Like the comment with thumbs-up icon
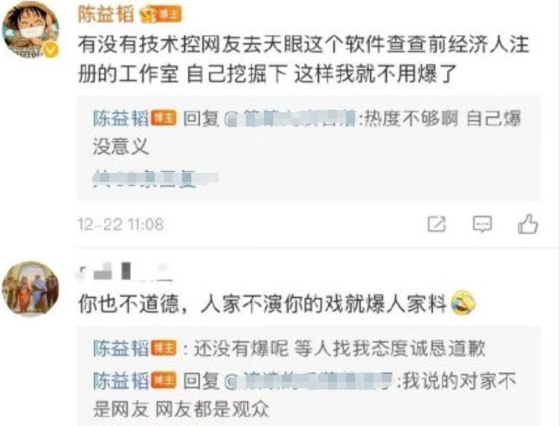Screen dimensions: 560x426 tap(528, 224)
